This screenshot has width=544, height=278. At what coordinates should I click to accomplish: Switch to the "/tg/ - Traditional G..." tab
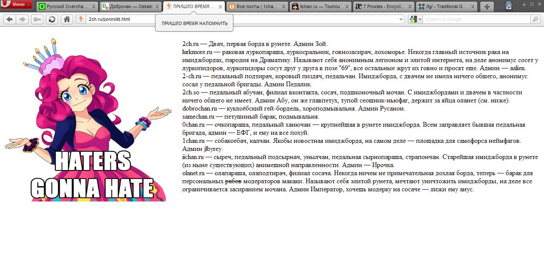(447, 6)
